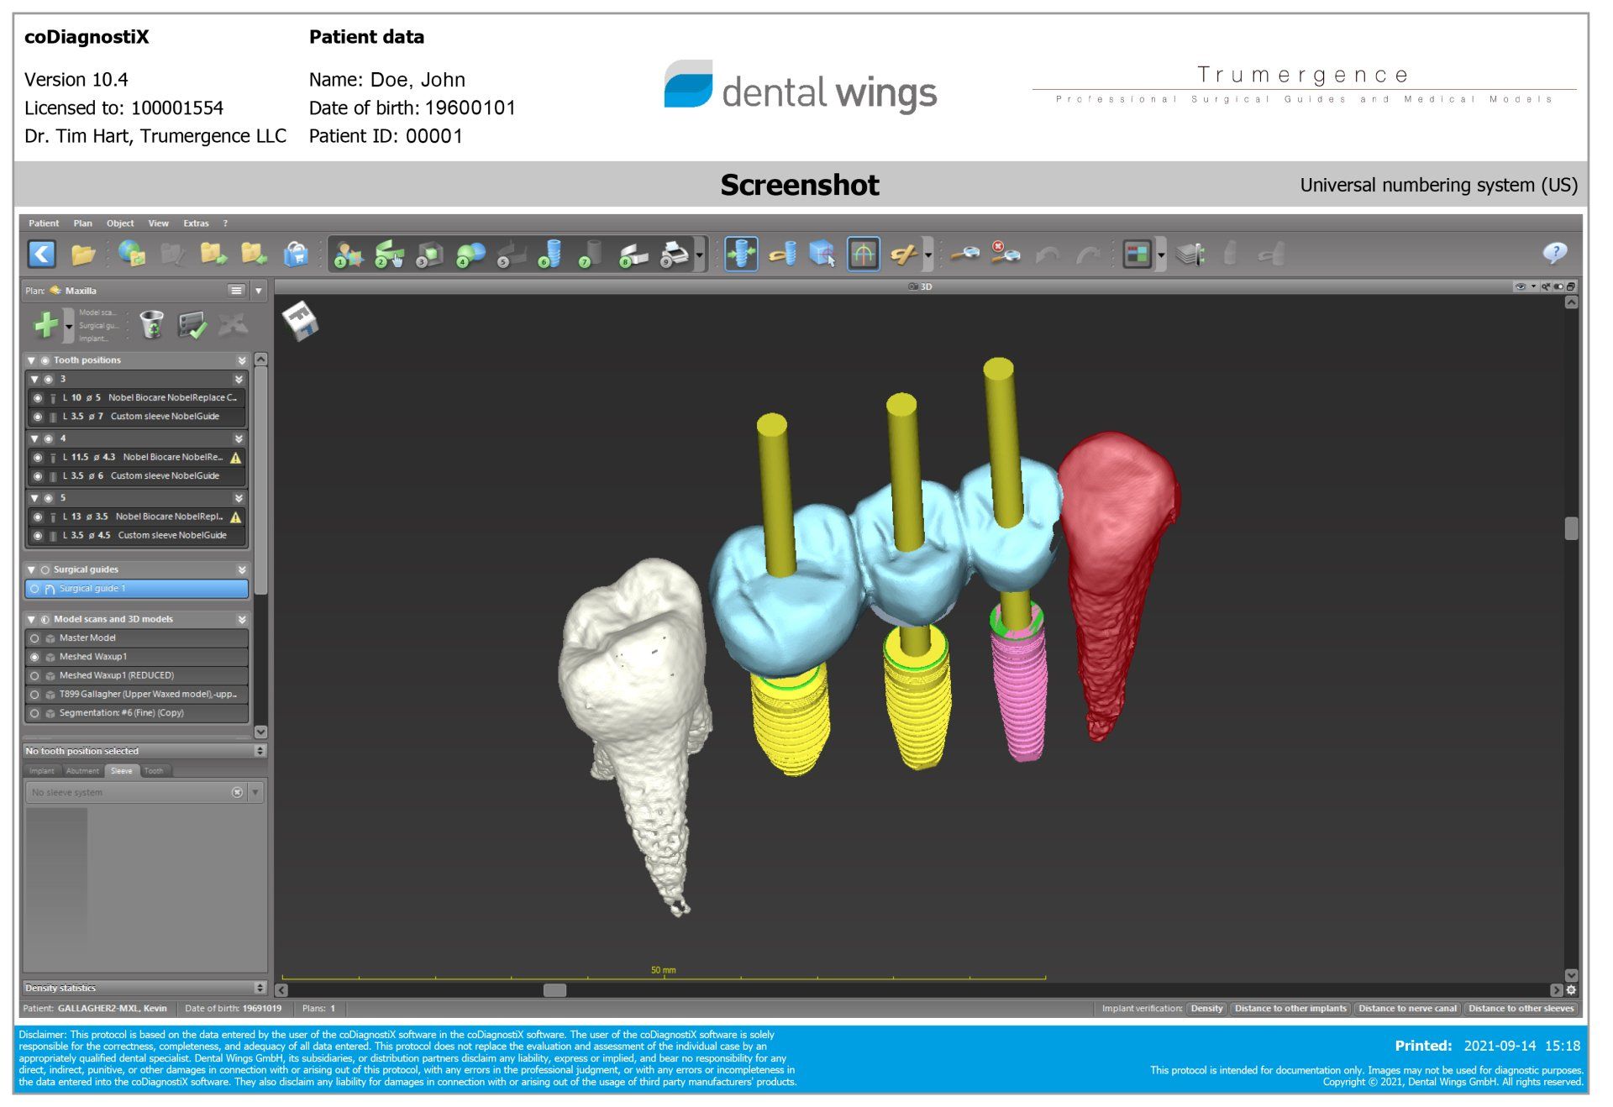Click the recycle bin delete icon
1613x1107 pixels.
pos(151,325)
